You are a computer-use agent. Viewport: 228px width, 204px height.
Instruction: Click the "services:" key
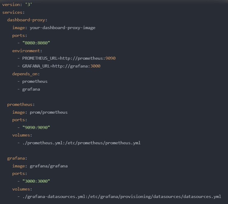tap(13, 12)
